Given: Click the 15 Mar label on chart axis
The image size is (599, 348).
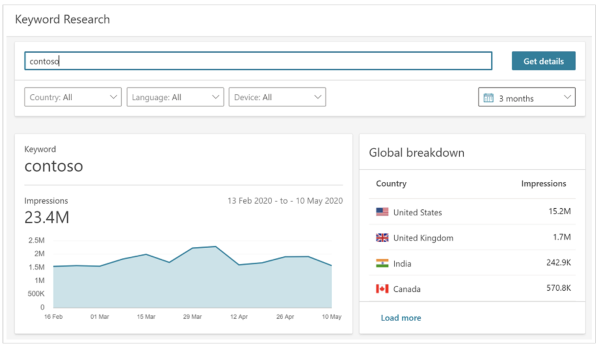Looking at the screenshot, I should tap(146, 316).
